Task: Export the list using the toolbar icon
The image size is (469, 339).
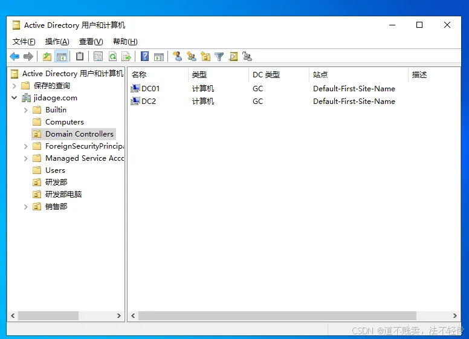Action: pyautogui.click(x=126, y=56)
